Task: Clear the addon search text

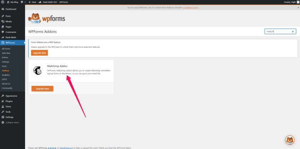Action: 293,32
